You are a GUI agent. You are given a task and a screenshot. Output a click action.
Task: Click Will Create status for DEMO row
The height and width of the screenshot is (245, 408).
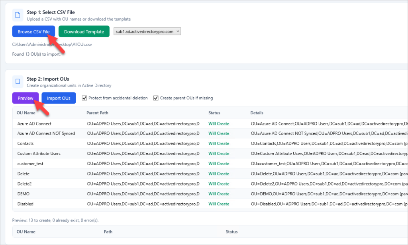[x=219, y=194]
